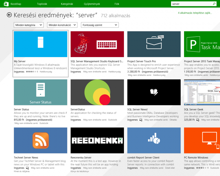220x176 pixels.
Task: Click the 'combit Report Server Client' title
Action: (x=143, y=157)
